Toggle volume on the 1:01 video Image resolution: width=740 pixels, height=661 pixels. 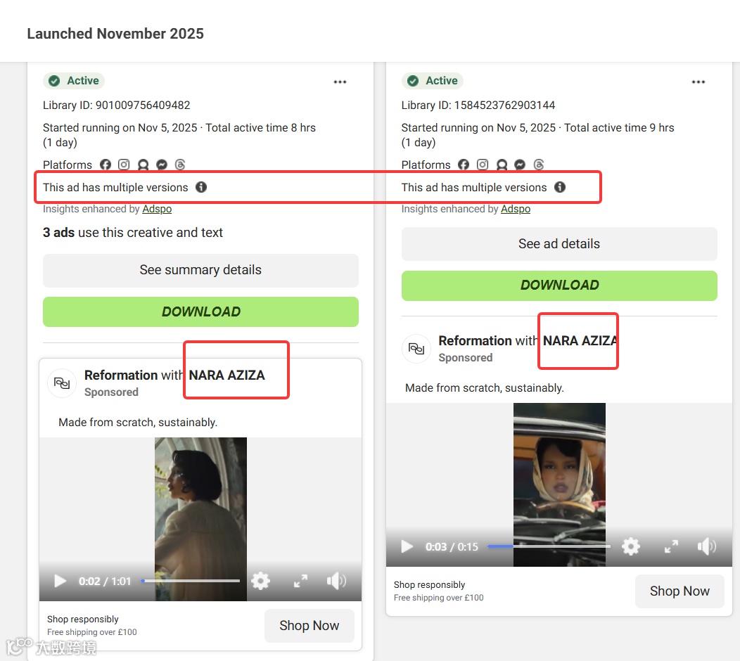336,581
